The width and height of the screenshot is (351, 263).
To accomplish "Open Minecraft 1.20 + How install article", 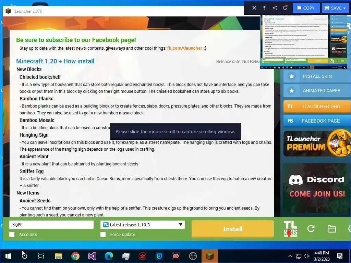I will coord(55,61).
